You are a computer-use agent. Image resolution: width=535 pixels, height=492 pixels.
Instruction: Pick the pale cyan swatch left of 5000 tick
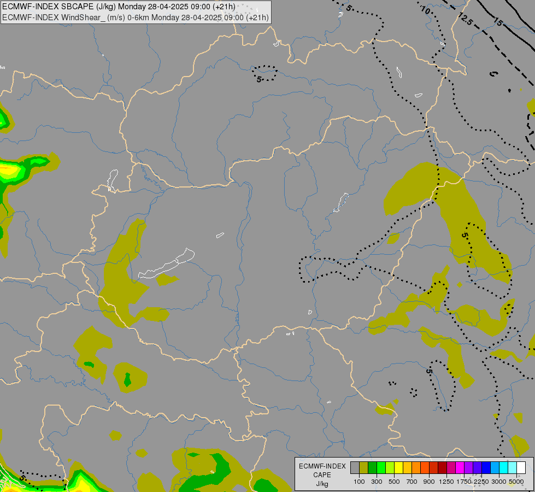tap(513, 467)
